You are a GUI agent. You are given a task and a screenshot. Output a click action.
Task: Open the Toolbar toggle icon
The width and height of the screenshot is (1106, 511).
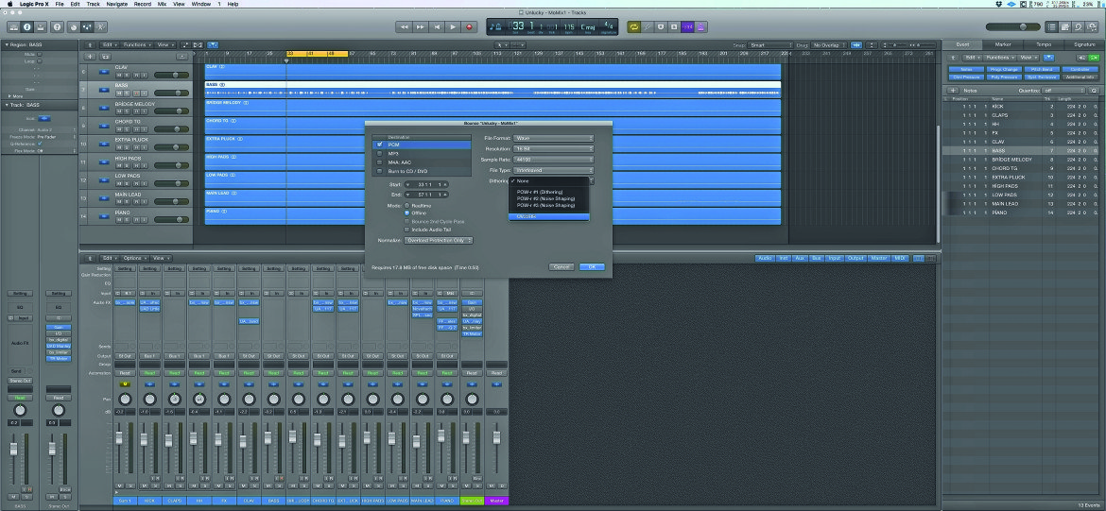point(41,26)
